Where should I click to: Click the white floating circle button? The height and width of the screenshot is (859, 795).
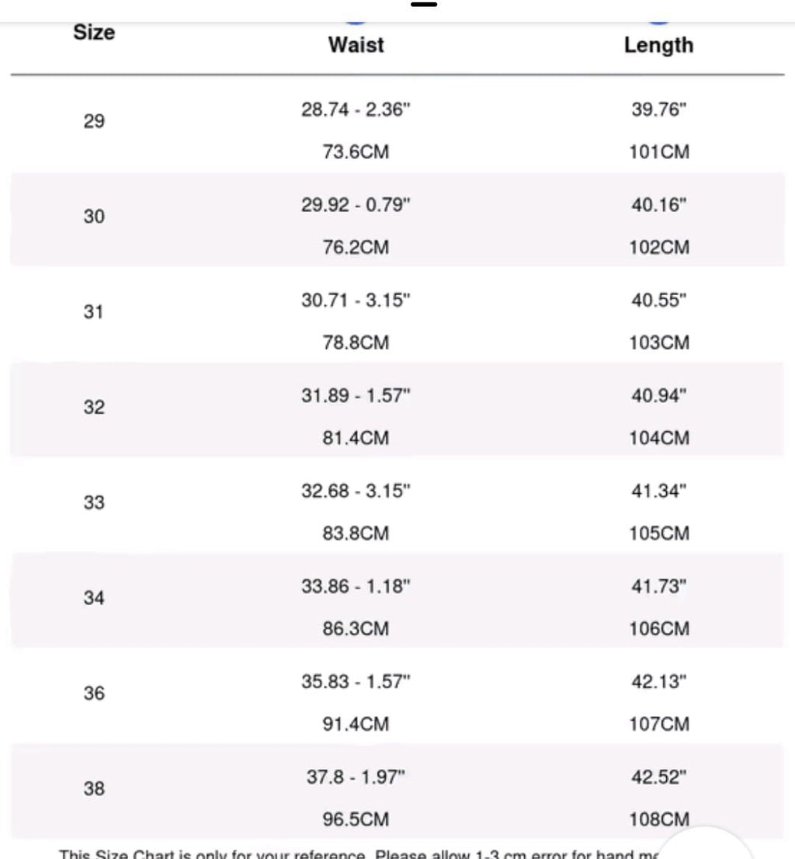click(708, 845)
